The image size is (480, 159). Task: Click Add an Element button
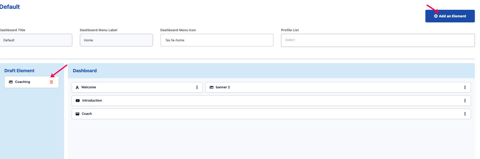tap(450, 16)
